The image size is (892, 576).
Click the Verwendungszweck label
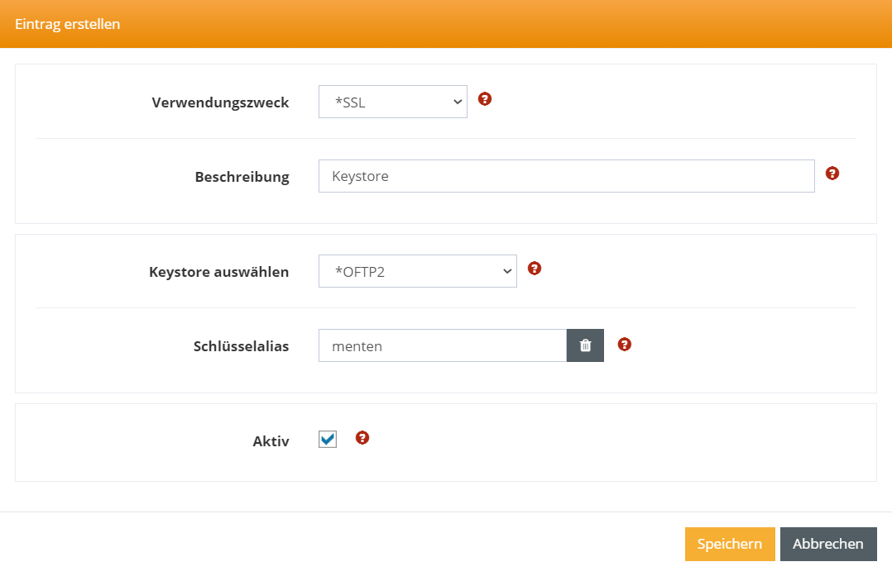pos(220,102)
